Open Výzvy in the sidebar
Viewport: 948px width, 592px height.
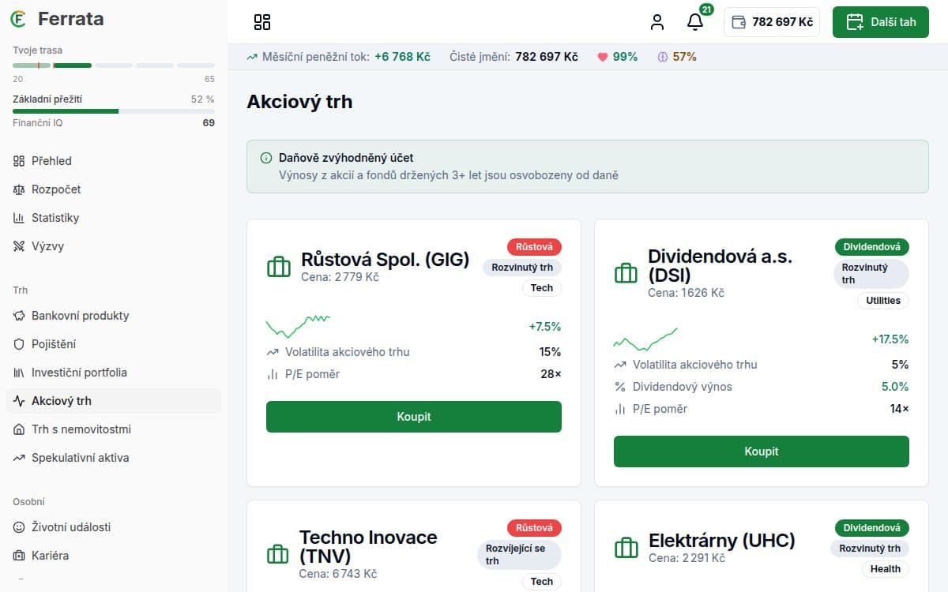[114, 246]
